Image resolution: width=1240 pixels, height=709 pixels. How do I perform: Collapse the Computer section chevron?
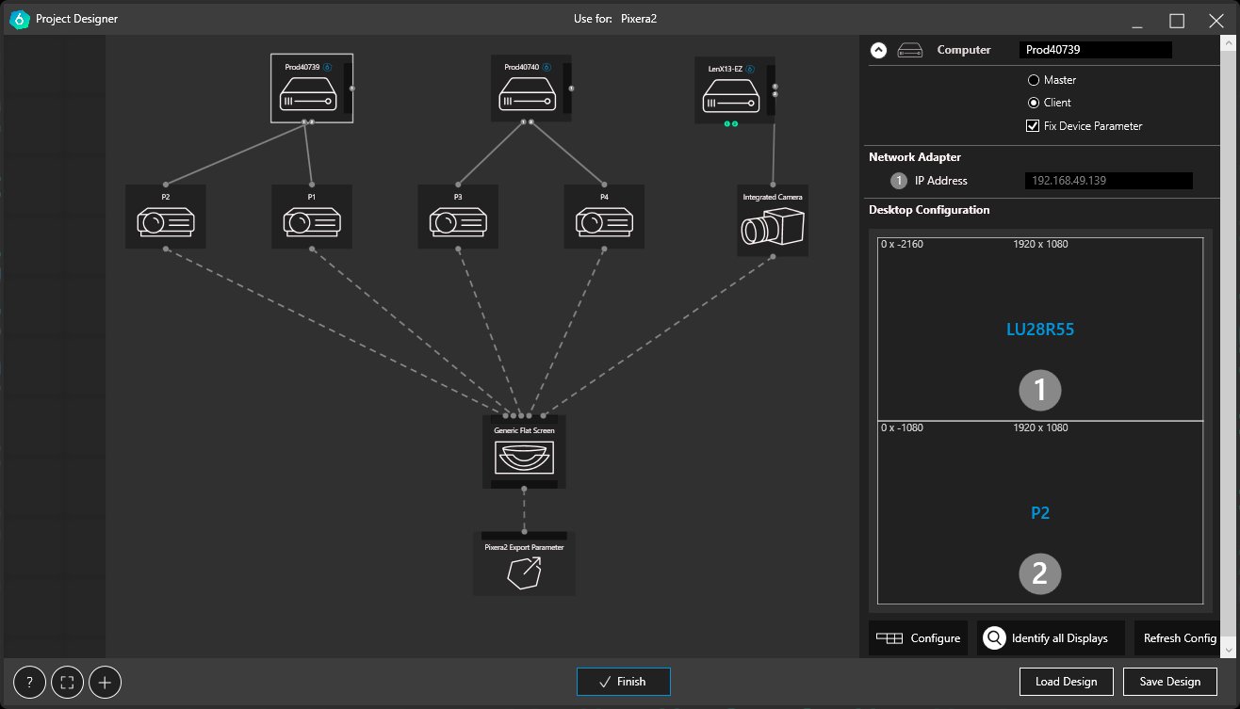click(x=878, y=50)
